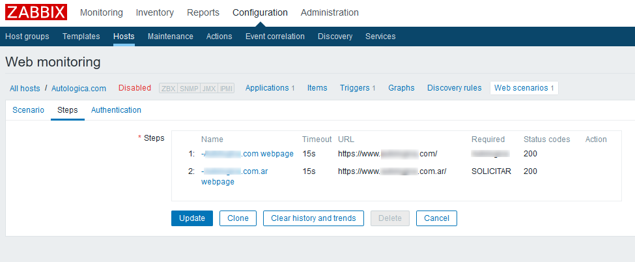The height and width of the screenshot is (262, 635).
Task: Open Discovery rules for host
Action: click(455, 88)
